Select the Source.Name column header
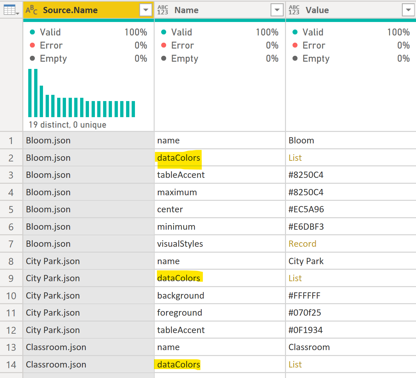This screenshot has width=416, height=378. point(89,10)
